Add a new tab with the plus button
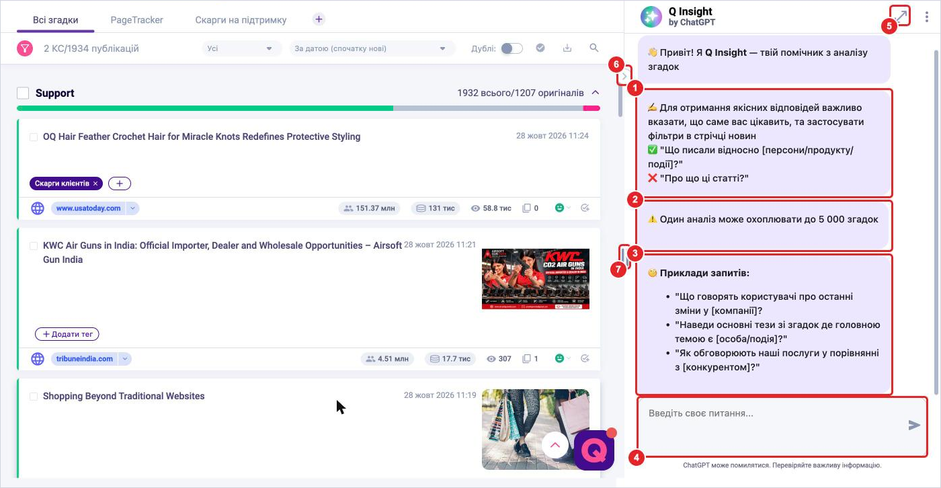The width and height of the screenshot is (941, 488). point(319,19)
